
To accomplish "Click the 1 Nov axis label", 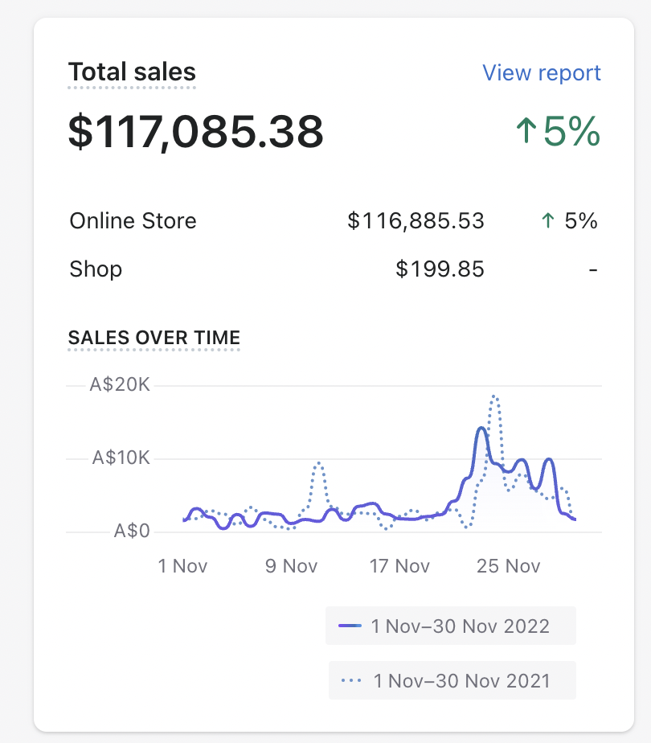I will click(183, 566).
